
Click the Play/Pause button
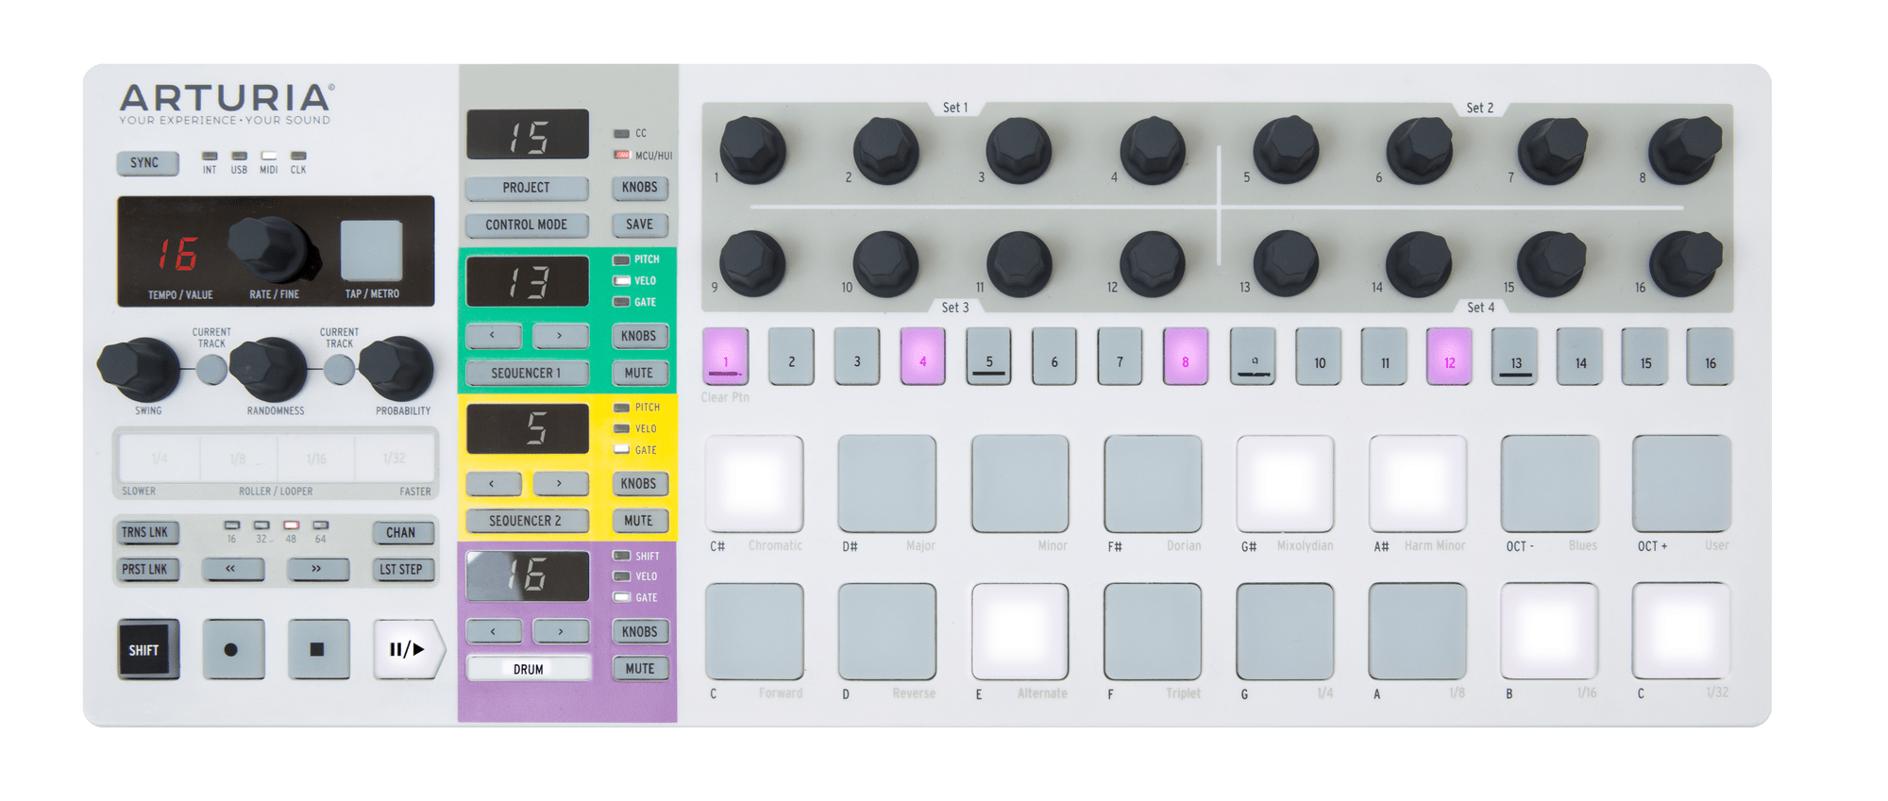(407, 649)
